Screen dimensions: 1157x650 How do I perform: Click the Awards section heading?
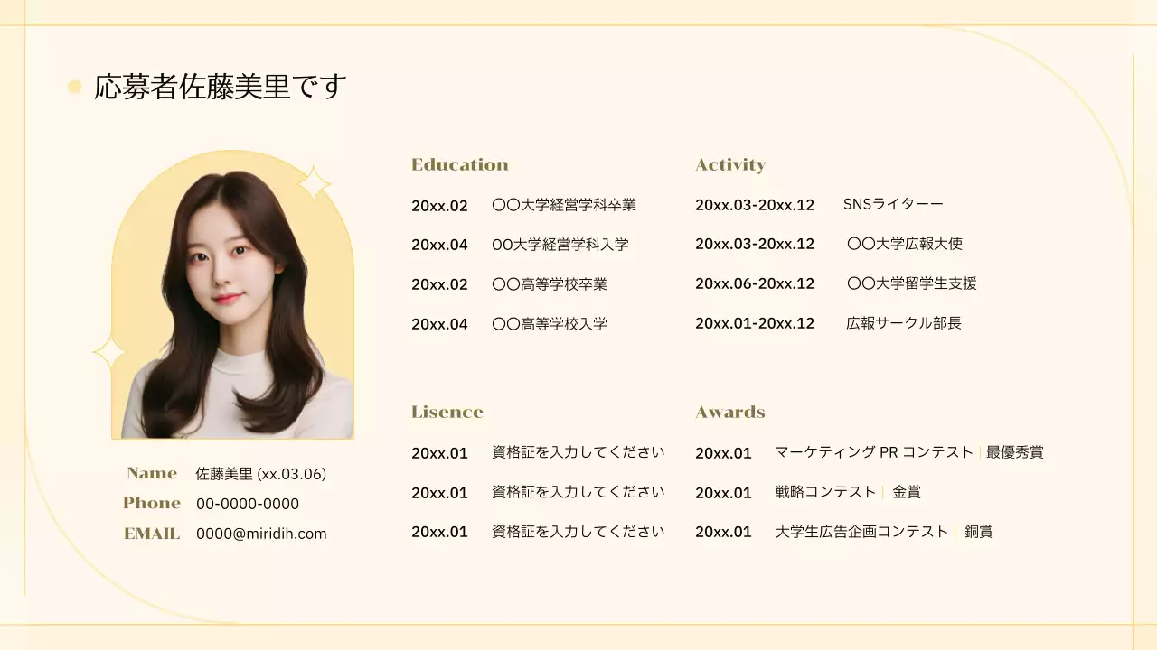click(x=729, y=412)
